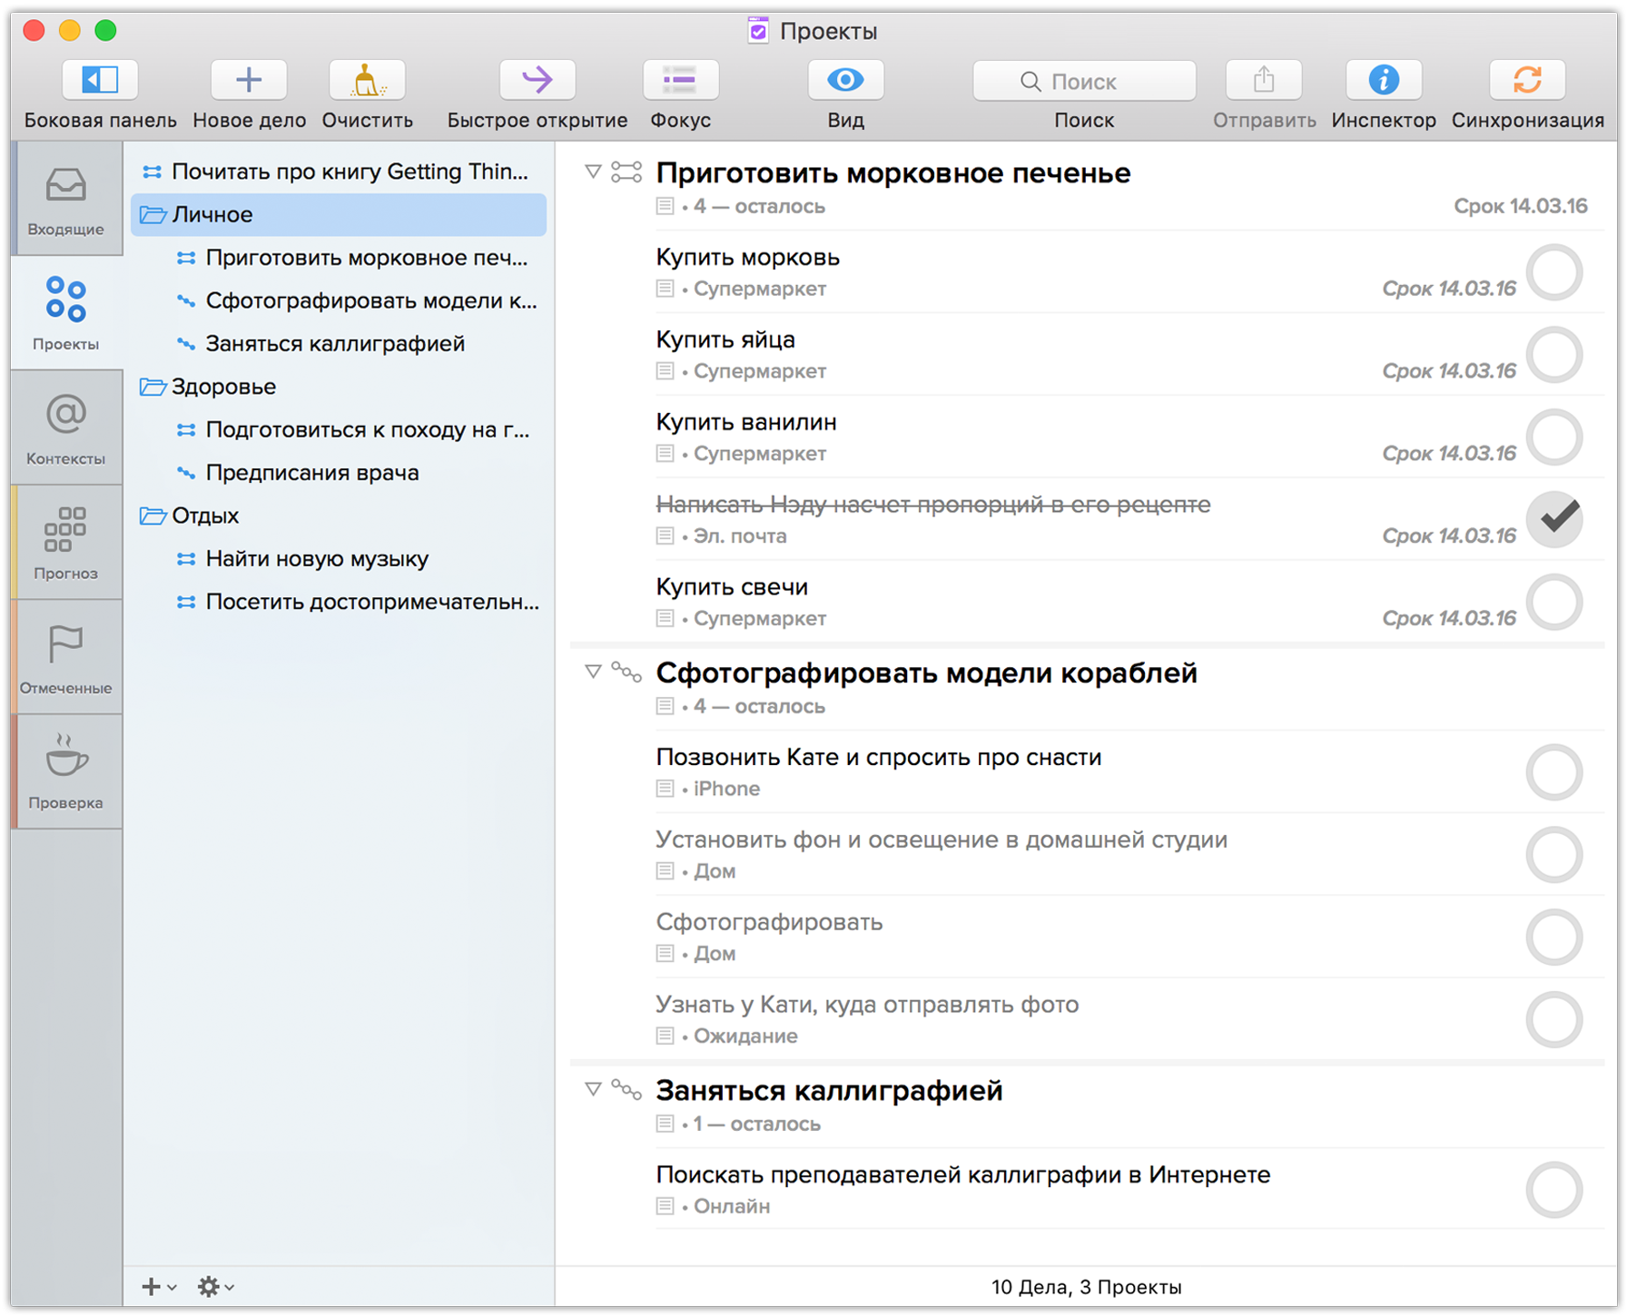Select Найти новую музыку project

point(339,559)
